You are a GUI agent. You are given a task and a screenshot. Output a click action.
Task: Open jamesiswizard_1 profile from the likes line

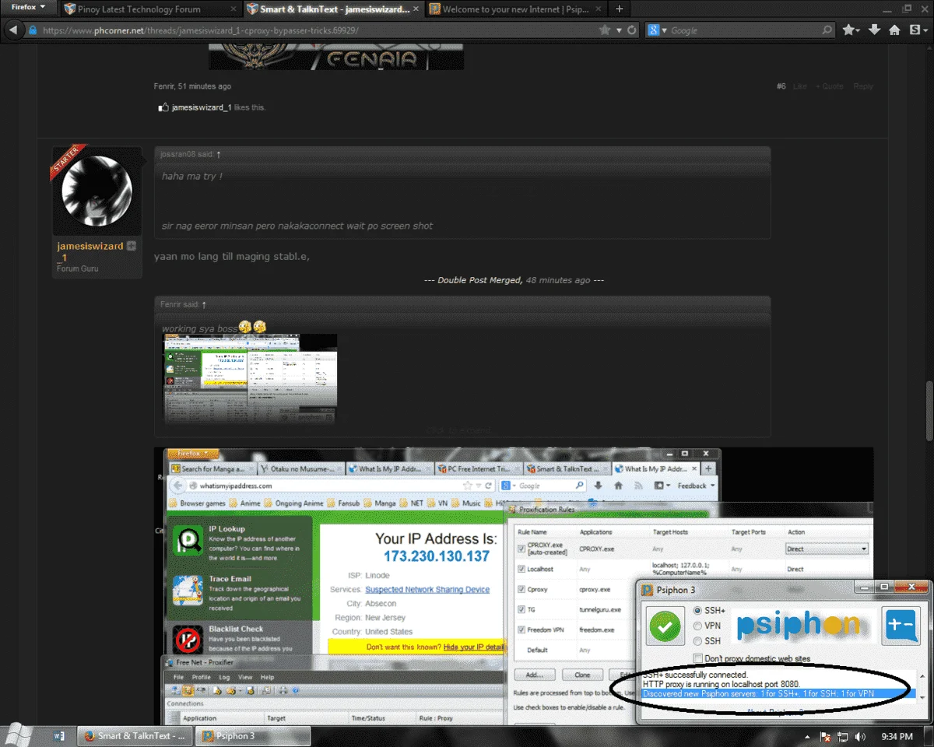202,107
